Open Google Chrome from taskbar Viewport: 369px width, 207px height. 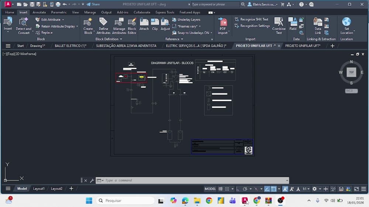tap(209, 201)
